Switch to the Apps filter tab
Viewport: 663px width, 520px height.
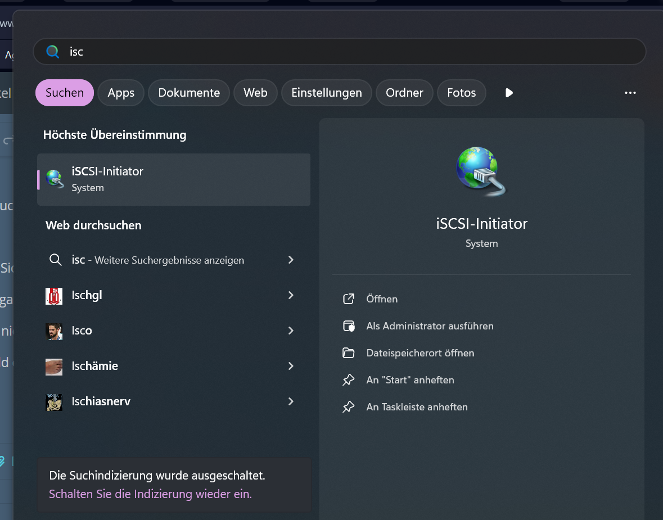click(121, 93)
